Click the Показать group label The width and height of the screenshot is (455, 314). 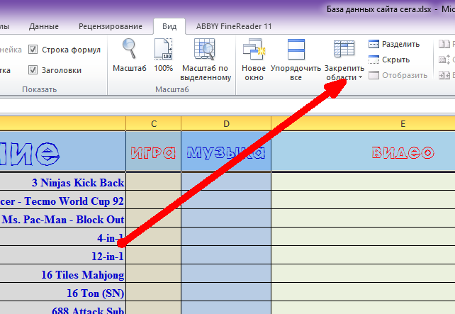pyautogui.click(x=40, y=89)
